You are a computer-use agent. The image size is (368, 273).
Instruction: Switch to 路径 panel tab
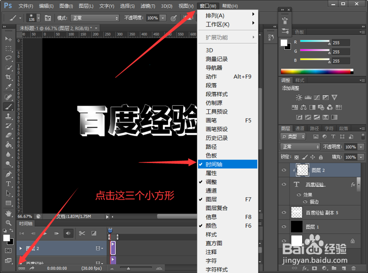pos(314,128)
